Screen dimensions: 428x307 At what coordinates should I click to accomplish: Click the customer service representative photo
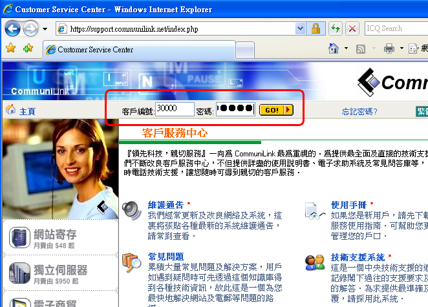coord(60,169)
